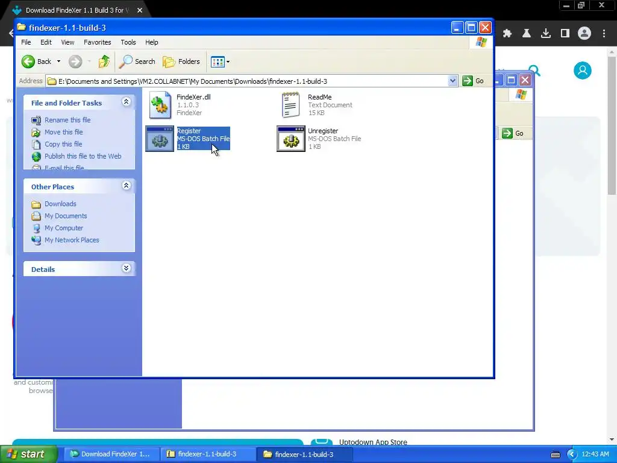Screen dimensions: 617x463
Task: Click the My Network Places icon
Action: coord(36,240)
